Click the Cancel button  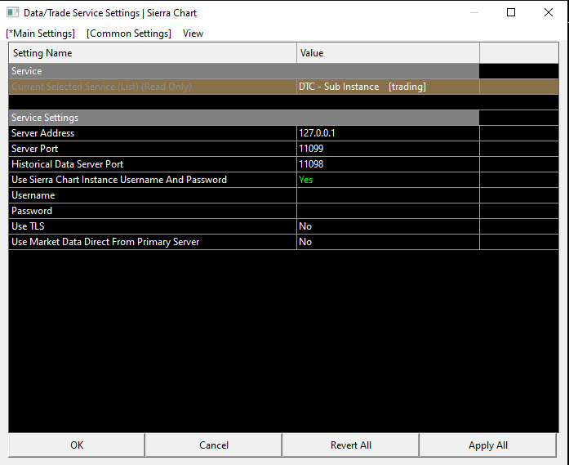(x=214, y=445)
